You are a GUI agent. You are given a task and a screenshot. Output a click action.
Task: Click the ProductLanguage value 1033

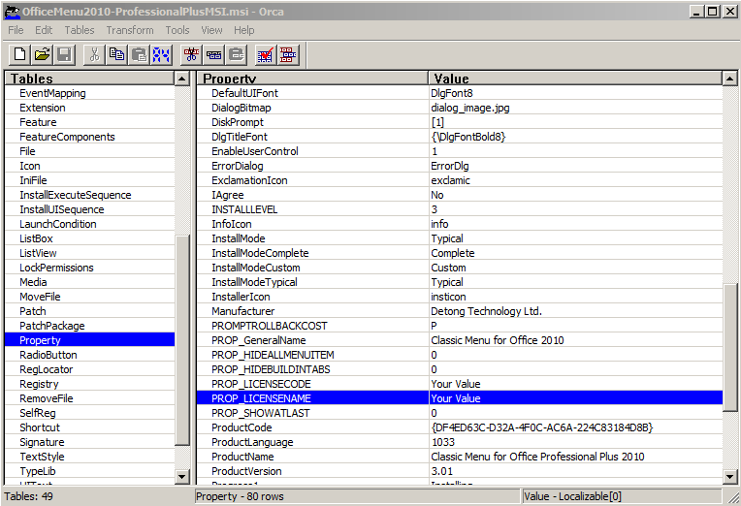pos(443,442)
